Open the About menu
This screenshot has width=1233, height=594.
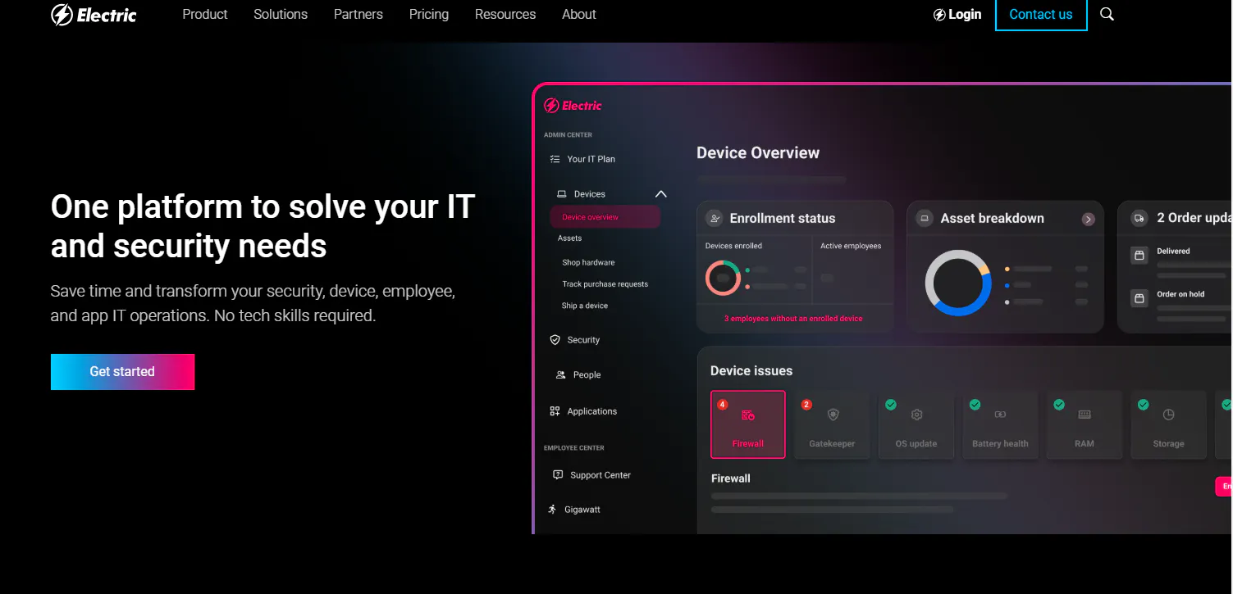[579, 14]
